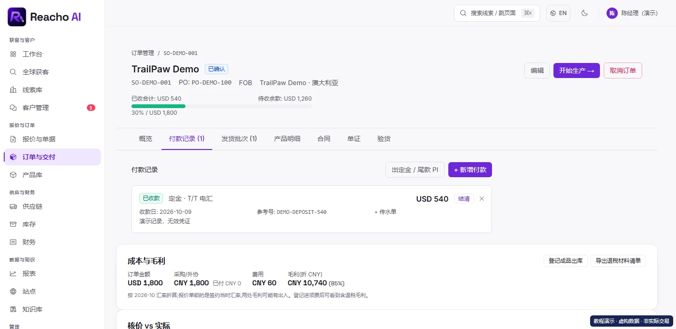Switch to the 验货 tab

click(x=384, y=139)
